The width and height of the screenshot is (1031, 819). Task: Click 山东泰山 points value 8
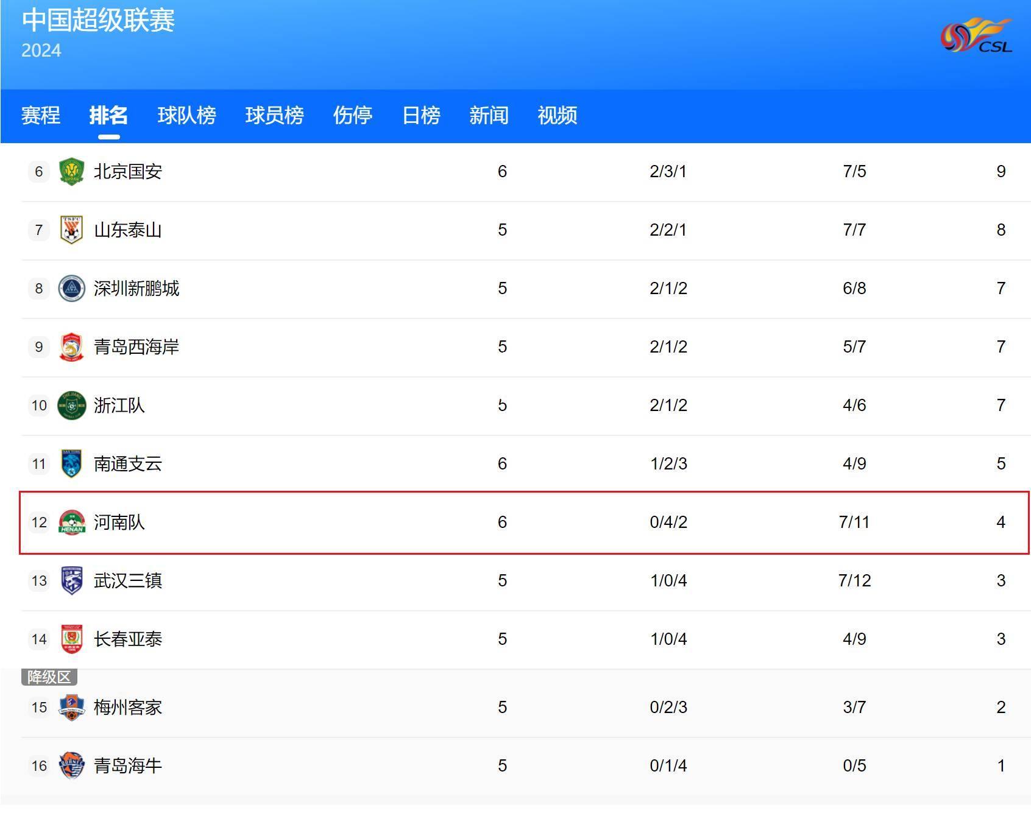[1001, 230]
